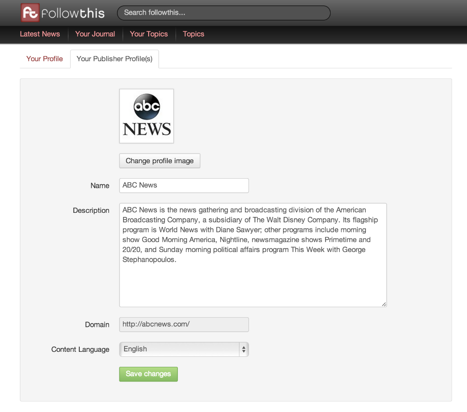
Task: Click the ABC News profile image thumbnail
Action: [146, 116]
